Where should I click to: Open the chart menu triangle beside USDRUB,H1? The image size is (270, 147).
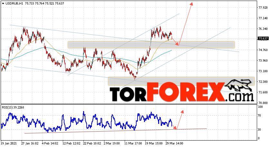pos(3,4)
